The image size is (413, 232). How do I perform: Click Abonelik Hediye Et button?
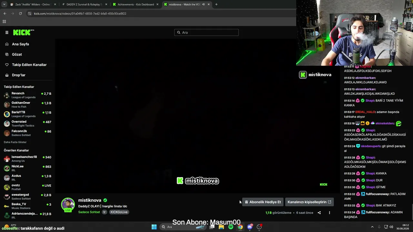[263, 202]
